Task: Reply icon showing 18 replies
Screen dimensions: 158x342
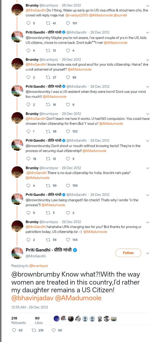Action: click(x=28, y=159)
